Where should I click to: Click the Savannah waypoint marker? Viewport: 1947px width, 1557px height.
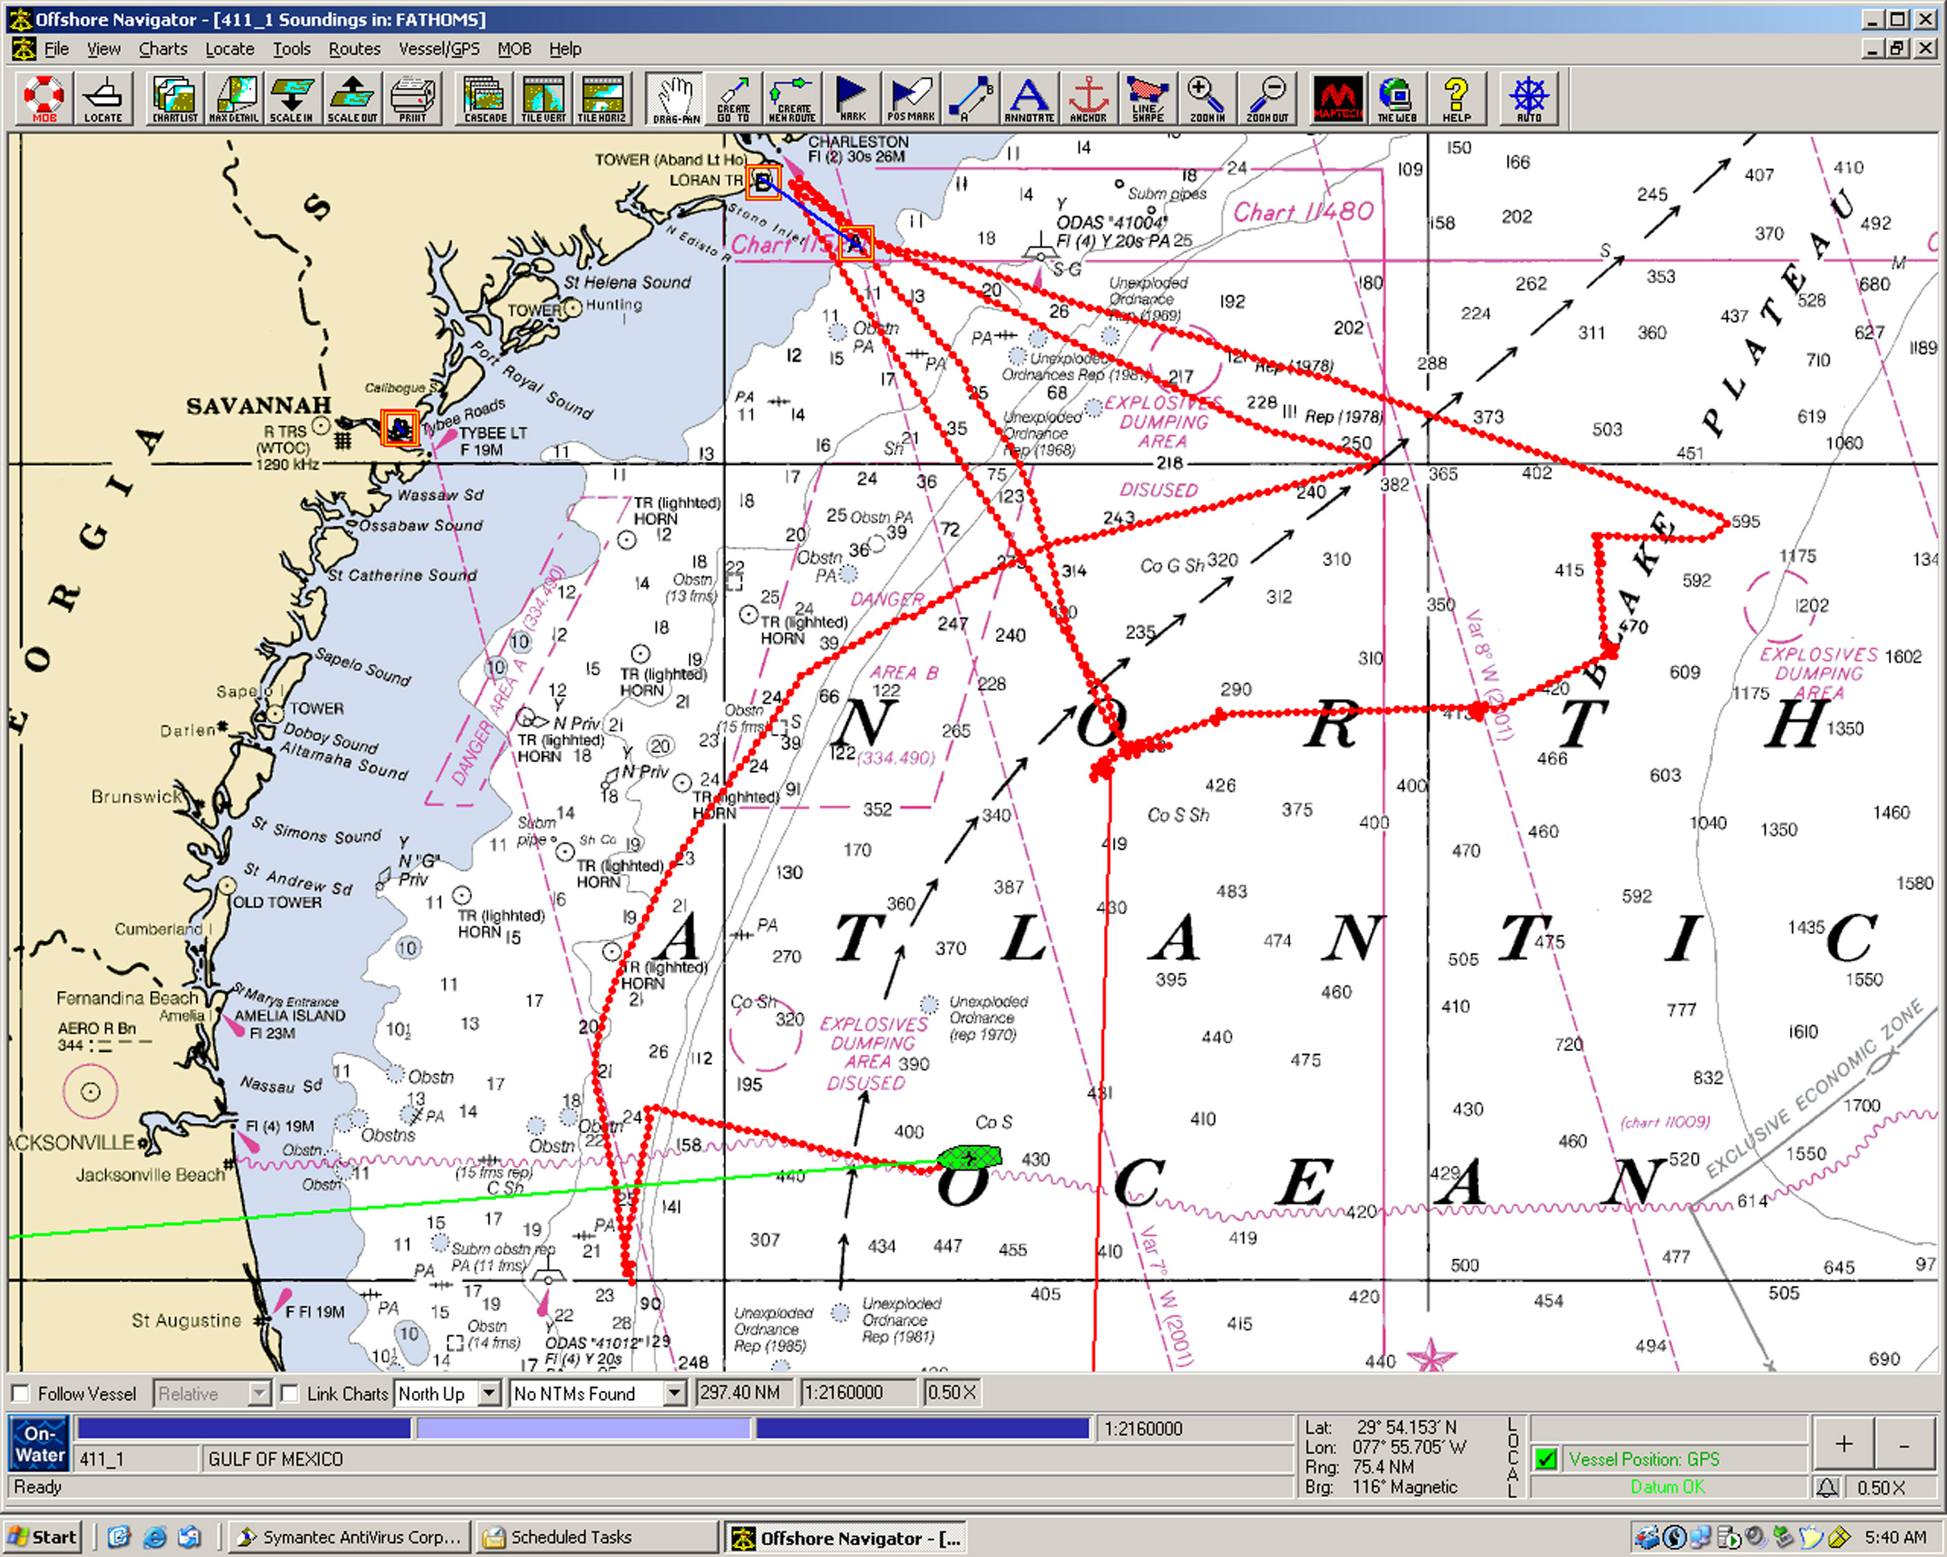tap(399, 428)
